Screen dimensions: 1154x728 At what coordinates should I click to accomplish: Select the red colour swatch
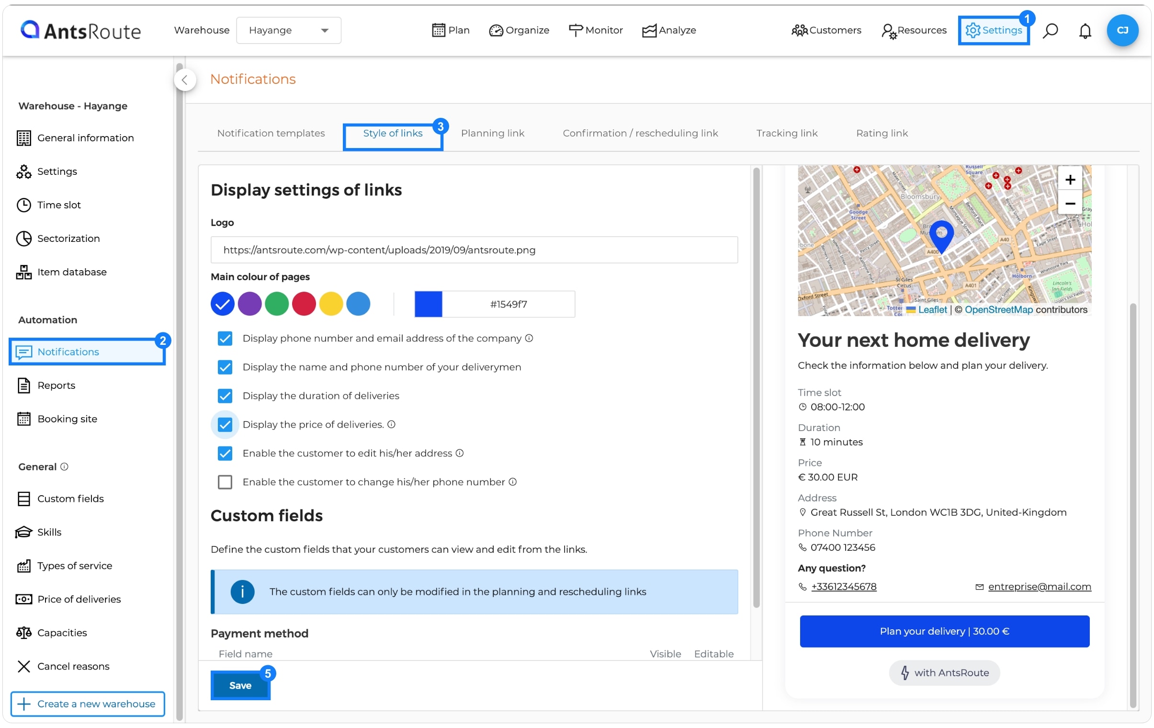pyautogui.click(x=304, y=304)
